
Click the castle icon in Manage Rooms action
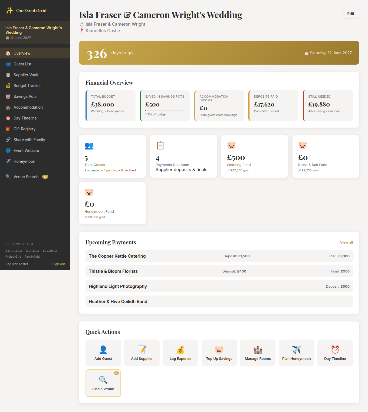(258, 350)
